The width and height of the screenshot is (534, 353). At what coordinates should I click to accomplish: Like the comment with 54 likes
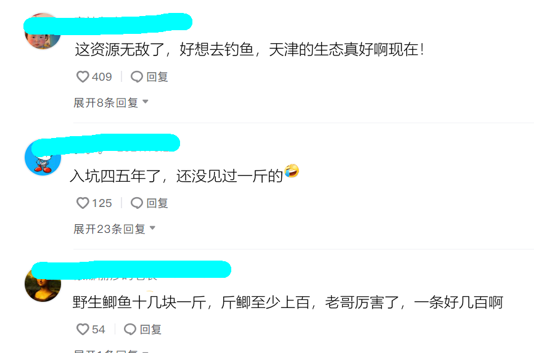[x=83, y=329]
